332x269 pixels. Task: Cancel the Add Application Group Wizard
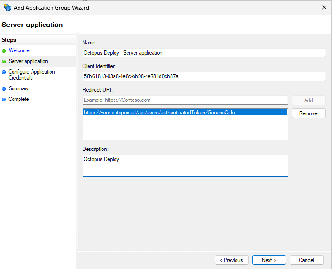coord(306,260)
